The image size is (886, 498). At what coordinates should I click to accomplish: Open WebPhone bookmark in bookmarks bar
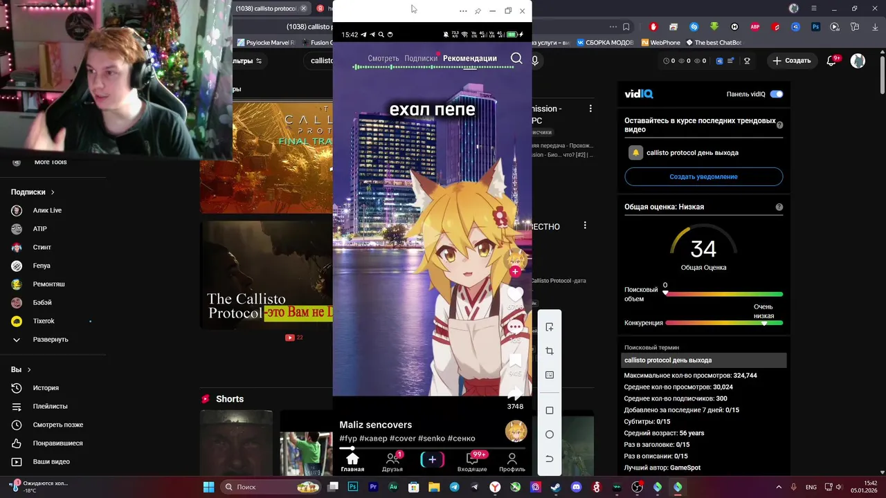tap(660, 42)
